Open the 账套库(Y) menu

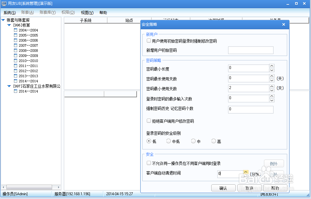pyautogui.click(x=48, y=12)
